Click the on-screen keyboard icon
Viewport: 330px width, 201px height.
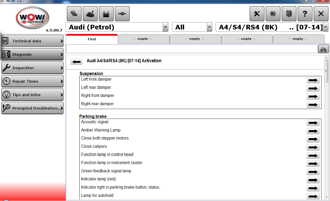click(323, 49)
